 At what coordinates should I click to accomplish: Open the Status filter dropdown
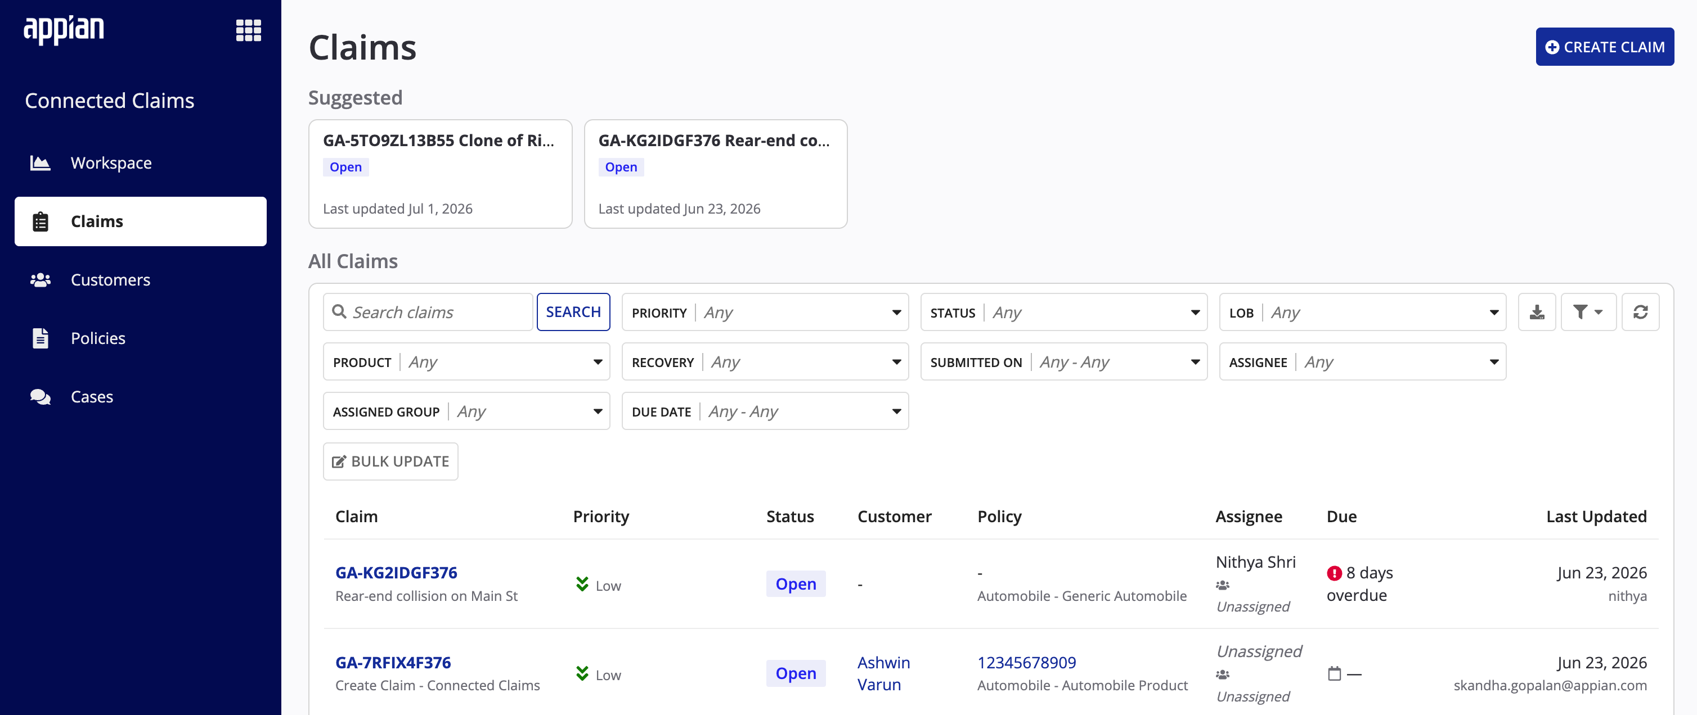(x=1063, y=312)
